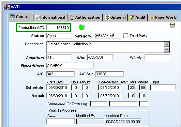Select the Category field HEAVY AF
Screen dimensions: 181x127
[x=108, y=36]
